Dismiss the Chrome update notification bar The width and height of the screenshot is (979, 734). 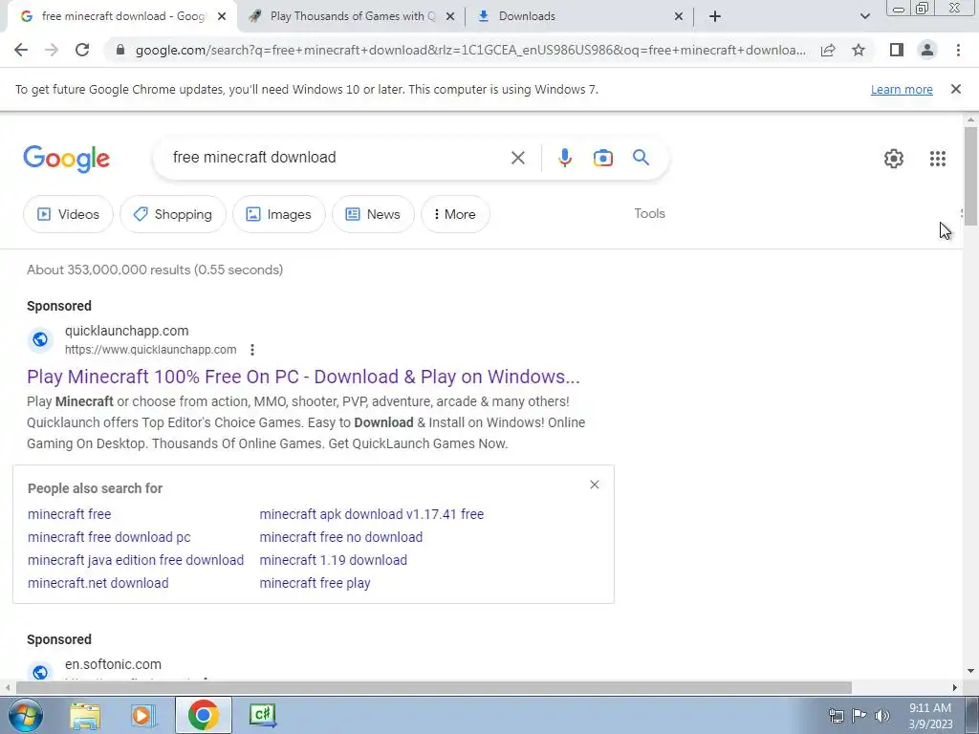[955, 89]
